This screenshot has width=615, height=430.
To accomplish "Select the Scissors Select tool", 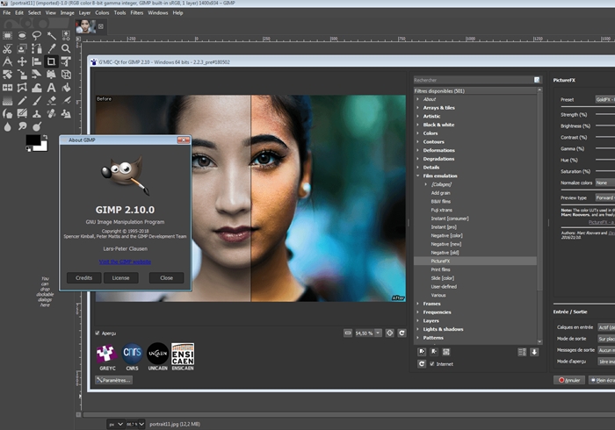I will click(x=7, y=49).
